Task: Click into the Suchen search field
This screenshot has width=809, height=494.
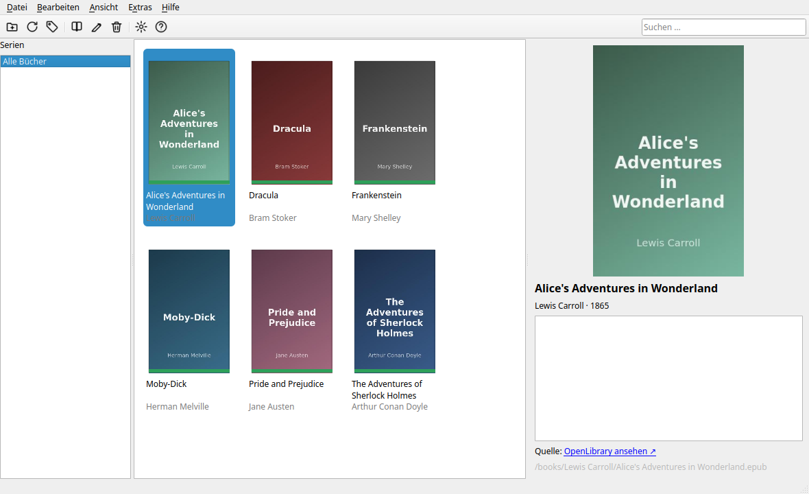Action: click(723, 27)
